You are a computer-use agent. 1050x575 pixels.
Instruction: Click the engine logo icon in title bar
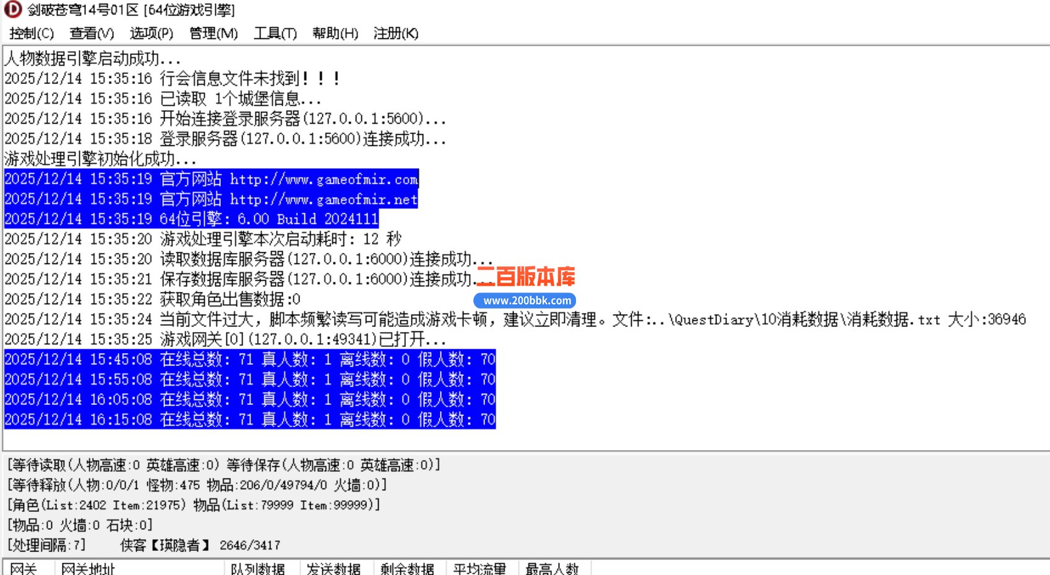pyautogui.click(x=11, y=10)
